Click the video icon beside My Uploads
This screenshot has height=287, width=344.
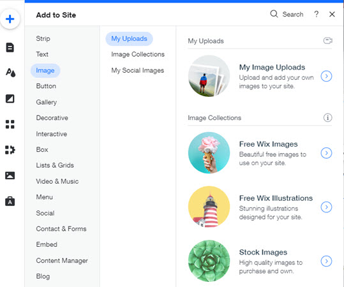(x=327, y=41)
